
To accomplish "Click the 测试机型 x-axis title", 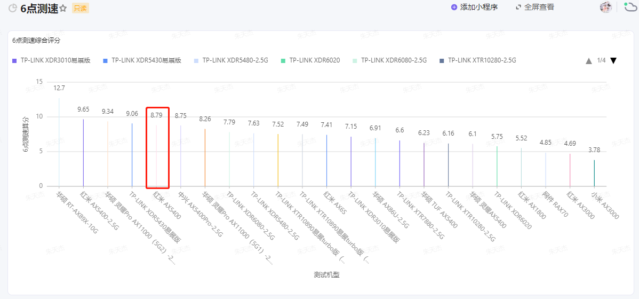I will (x=327, y=274).
